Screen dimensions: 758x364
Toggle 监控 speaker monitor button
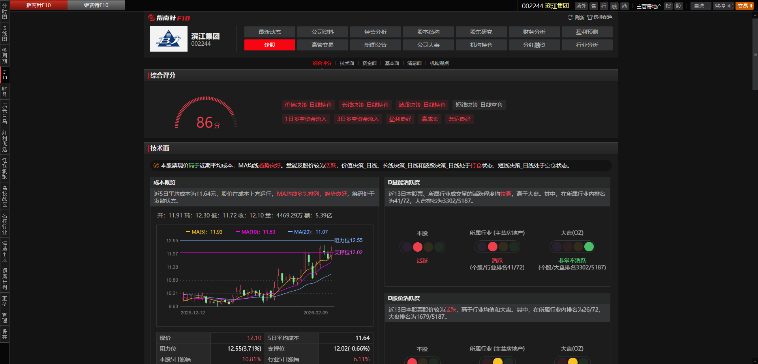pyautogui.click(x=723, y=6)
